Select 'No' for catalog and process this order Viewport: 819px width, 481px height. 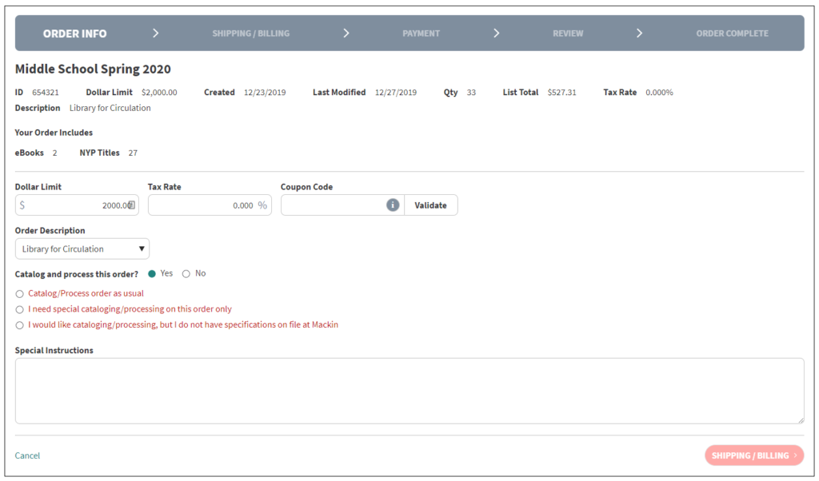point(185,273)
